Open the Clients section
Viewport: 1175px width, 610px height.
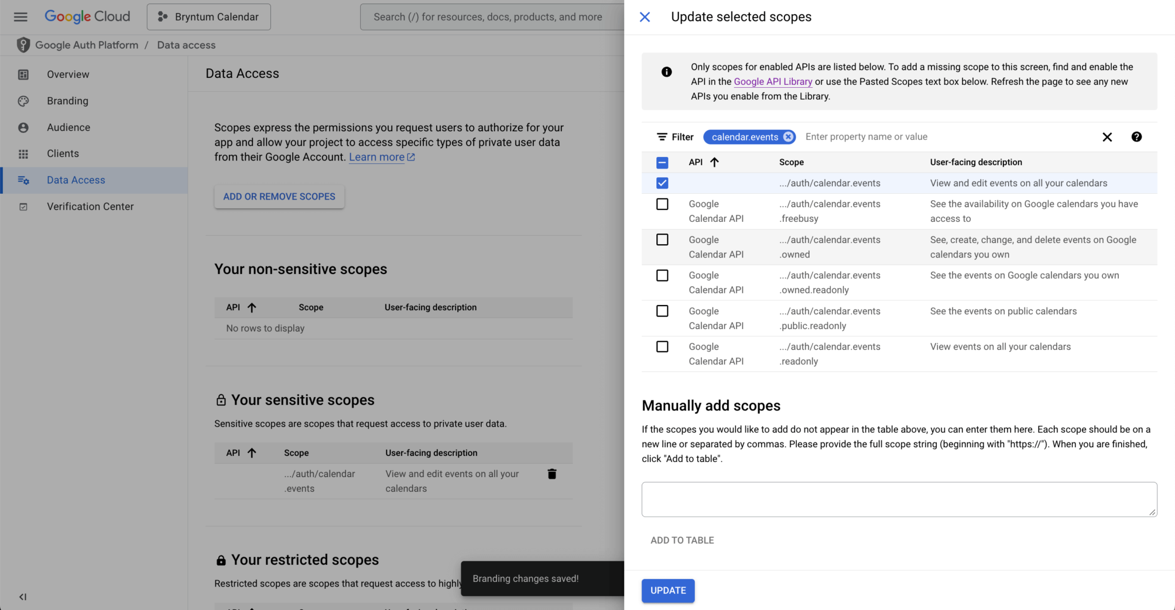pos(63,154)
